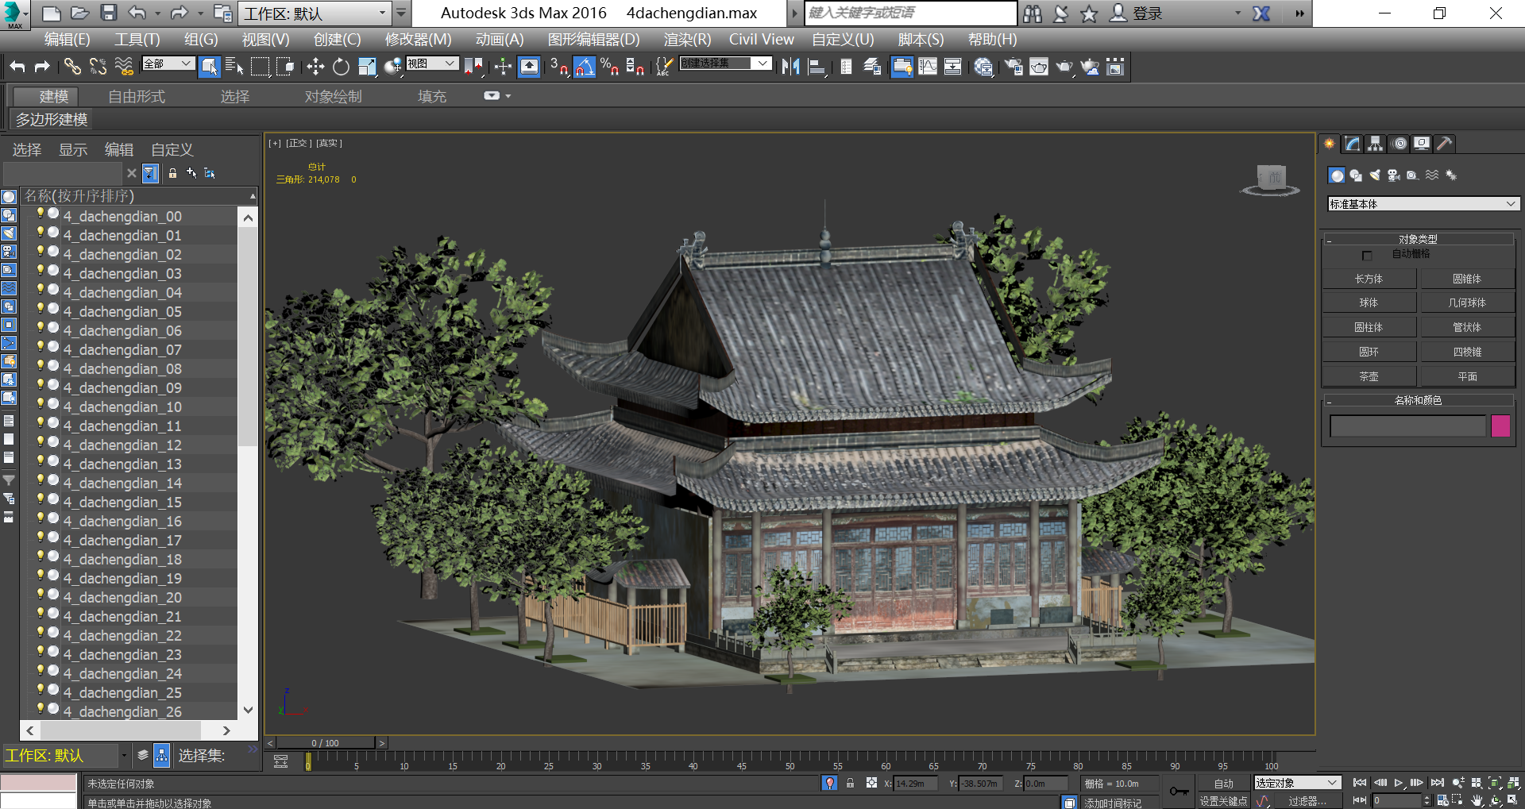Viewport: 1525px width, 809px height.
Task: Click the Render Production teapot icon
Action: point(1064,67)
